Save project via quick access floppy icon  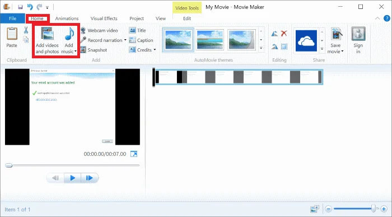(20, 7)
